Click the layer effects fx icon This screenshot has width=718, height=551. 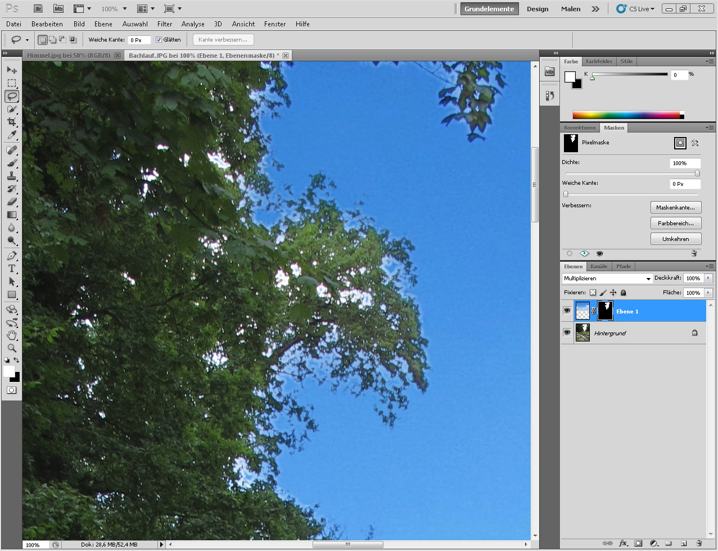tap(623, 543)
